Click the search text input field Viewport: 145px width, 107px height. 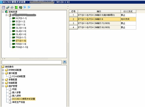pyautogui.click(x=32, y=62)
